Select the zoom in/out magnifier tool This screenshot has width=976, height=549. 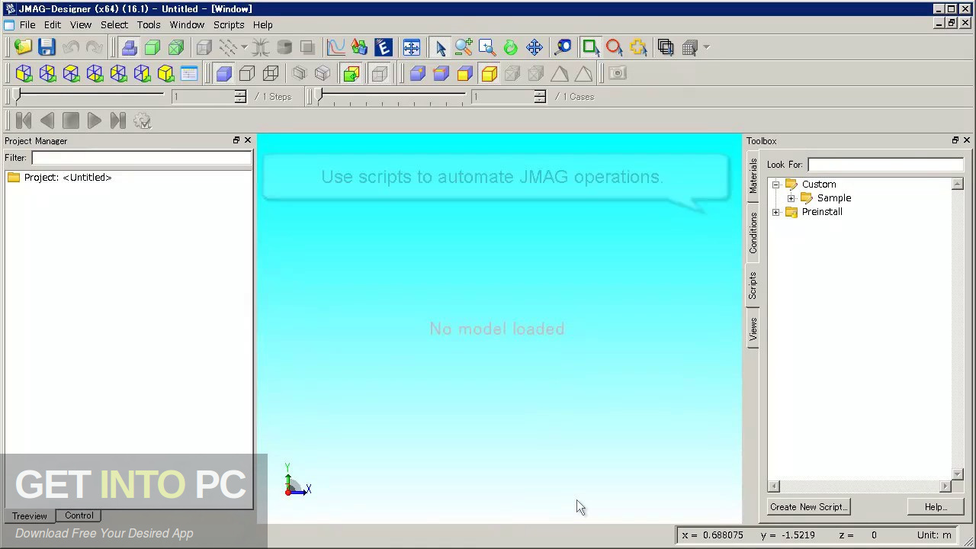pos(464,47)
